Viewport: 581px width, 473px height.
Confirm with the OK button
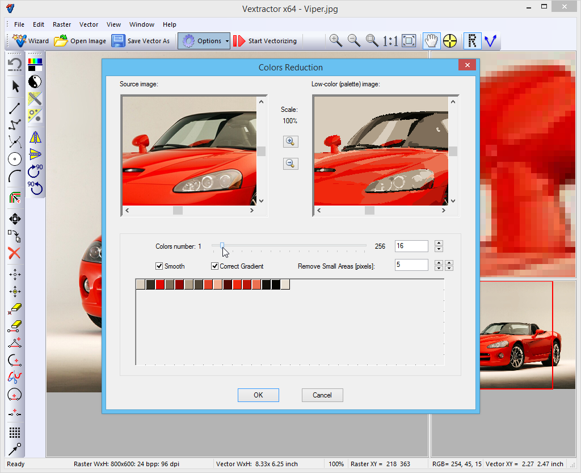(258, 395)
